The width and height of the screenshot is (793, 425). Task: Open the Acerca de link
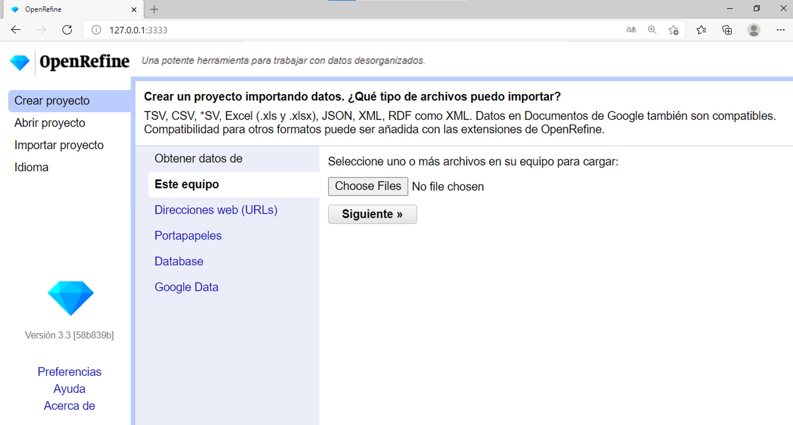(x=70, y=406)
